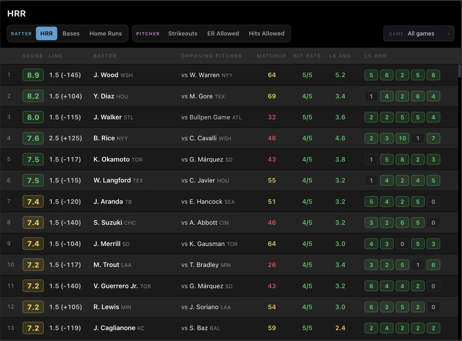Click the 0 L5 HRR badge for J. Merrill
462x341 pixels.
pyautogui.click(x=402, y=244)
